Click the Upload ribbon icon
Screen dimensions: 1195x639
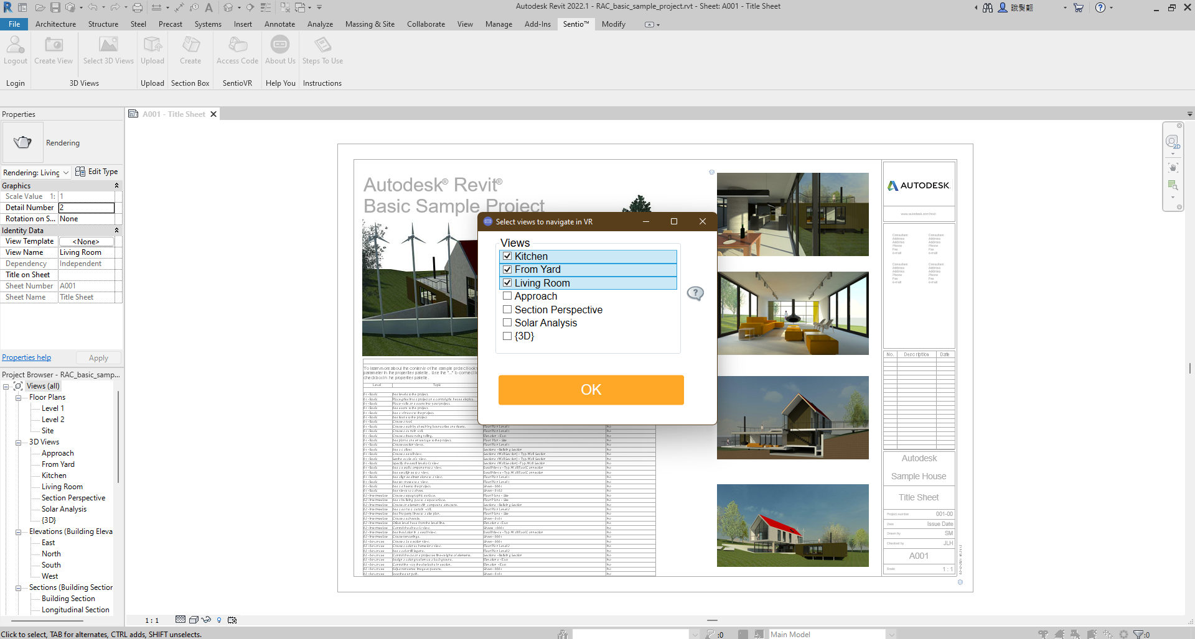pyautogui.click(x=152, y=45)
